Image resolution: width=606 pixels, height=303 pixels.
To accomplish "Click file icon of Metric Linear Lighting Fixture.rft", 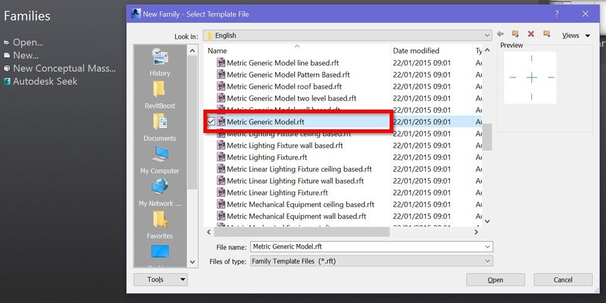I will click(221, 193).
